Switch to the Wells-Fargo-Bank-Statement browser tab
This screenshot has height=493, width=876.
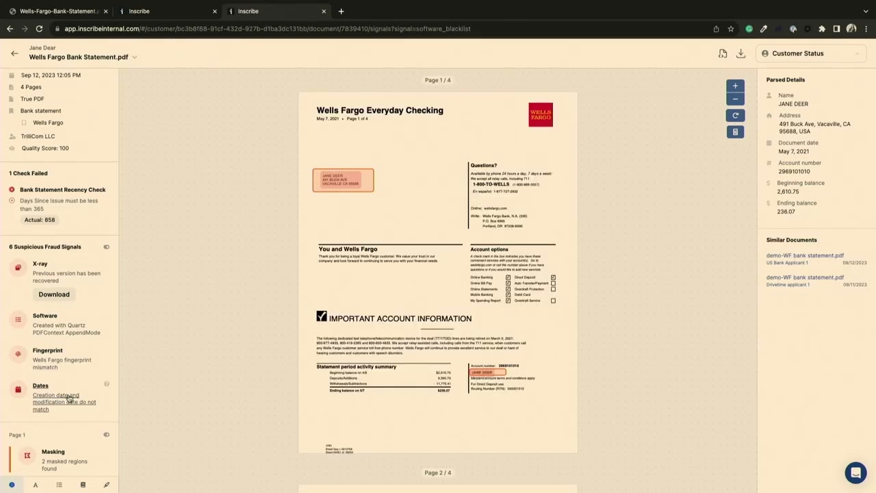pos(58,11)
